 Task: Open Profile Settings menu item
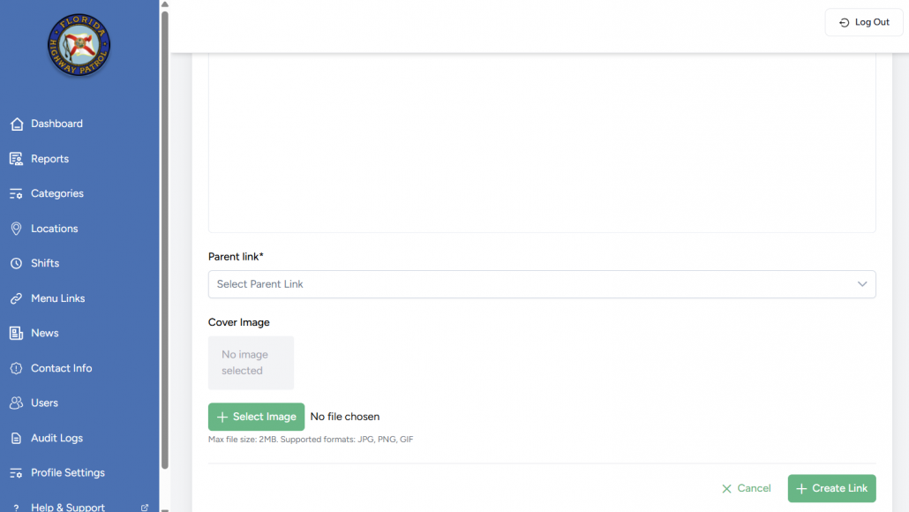pyautogui.click(x=67, y=472)
